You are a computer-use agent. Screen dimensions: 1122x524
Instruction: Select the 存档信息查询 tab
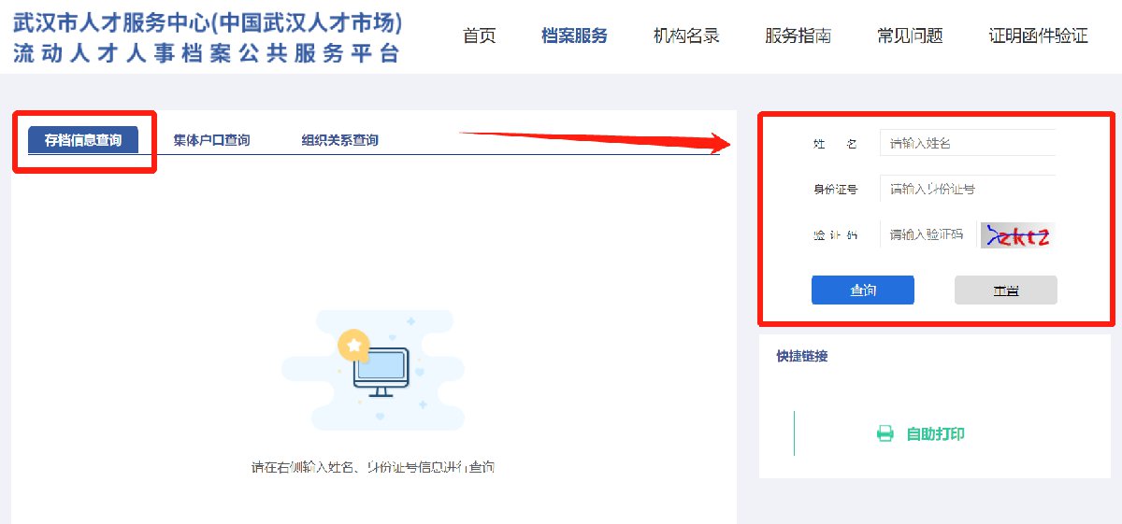[x=83, y=140]
